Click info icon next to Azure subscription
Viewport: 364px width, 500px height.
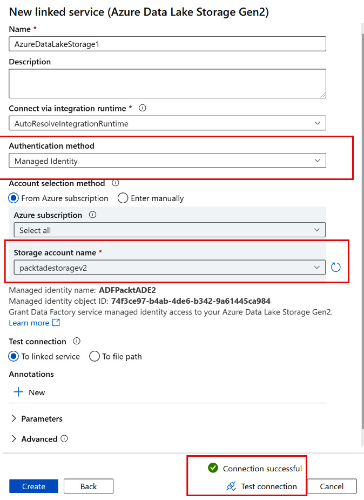(x=92, y=215)
